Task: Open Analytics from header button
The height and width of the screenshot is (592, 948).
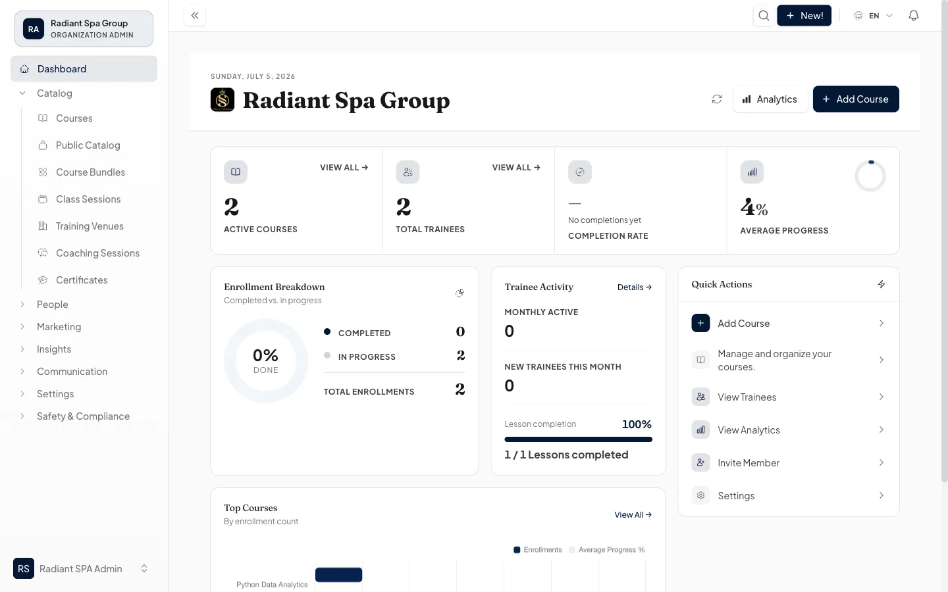Action: pos(770,99)
